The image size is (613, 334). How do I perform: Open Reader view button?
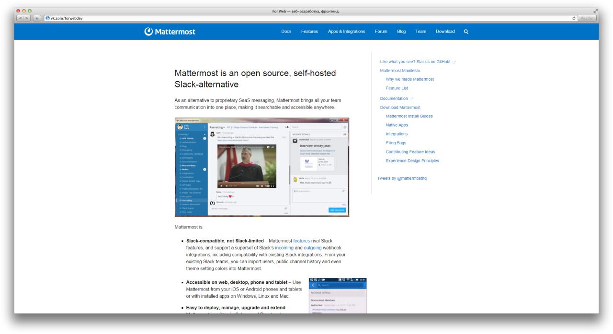point(587,18)
